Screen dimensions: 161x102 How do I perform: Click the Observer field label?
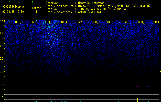(x=52, y=3)
